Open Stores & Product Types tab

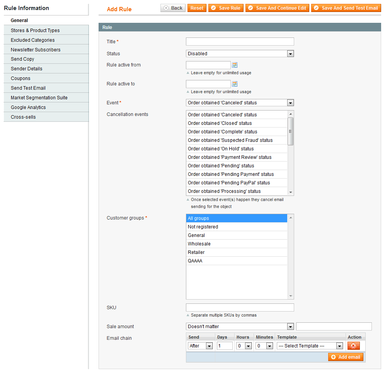click(x=46, y=30)
